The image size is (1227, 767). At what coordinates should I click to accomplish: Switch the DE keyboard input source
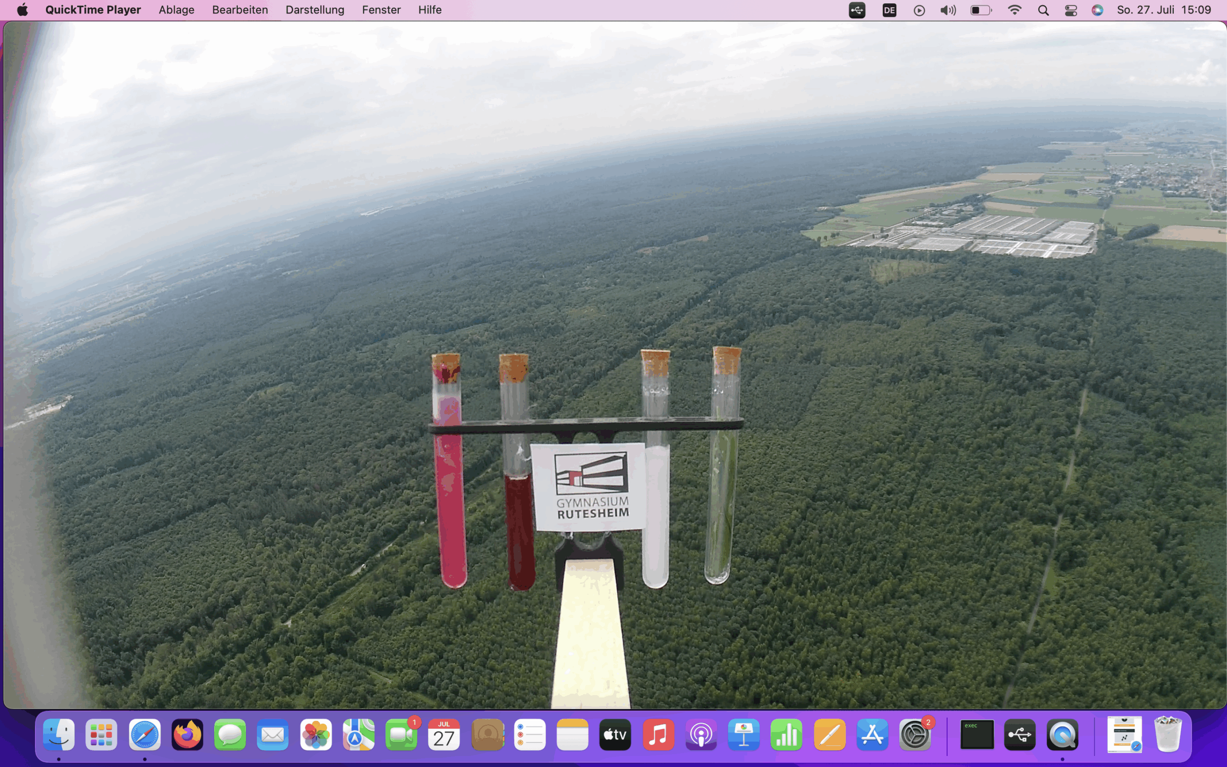coord(889,10)
